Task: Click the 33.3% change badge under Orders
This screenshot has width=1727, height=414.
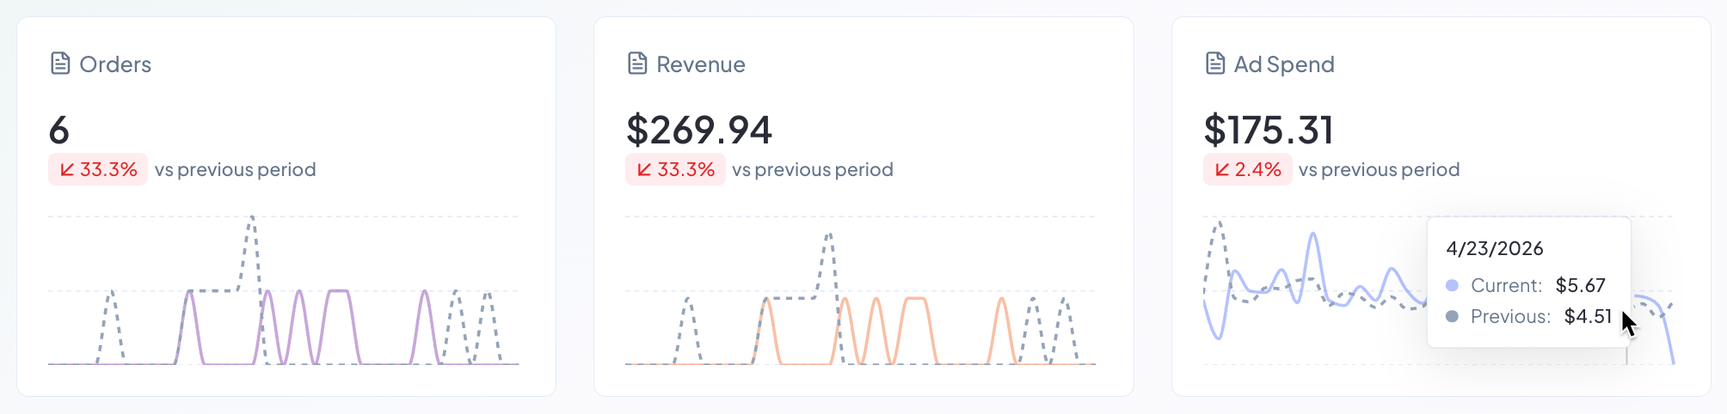Action: click(x=98, y=170)
